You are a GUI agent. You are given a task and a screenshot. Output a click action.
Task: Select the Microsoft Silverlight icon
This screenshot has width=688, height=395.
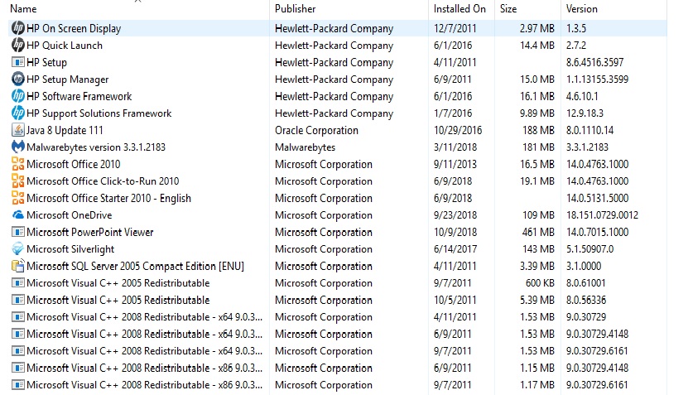[x=18, y=249]
